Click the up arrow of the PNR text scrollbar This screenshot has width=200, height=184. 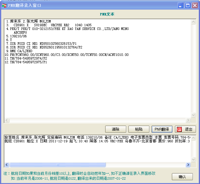coord(193,22)
